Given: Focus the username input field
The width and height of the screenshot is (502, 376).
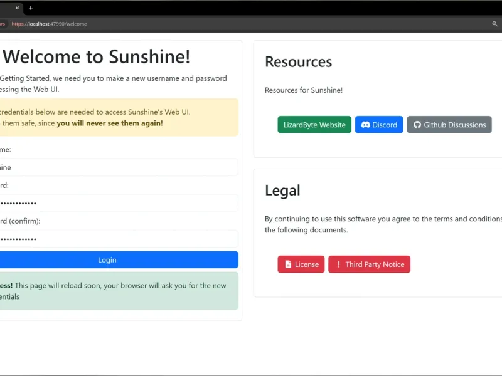Looking at the screenshot, I should [x=119, y=167].
